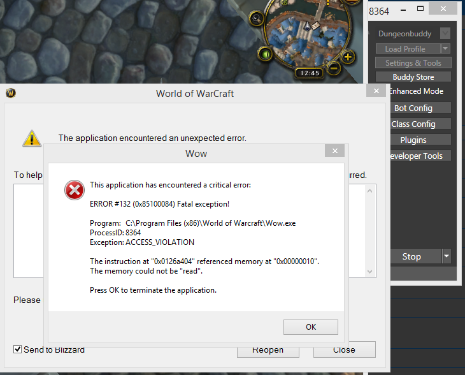Click the World of WarCraft title icon
Viewport: 465px width, 375px height.
pyautogui.click(x=11, y=93)
